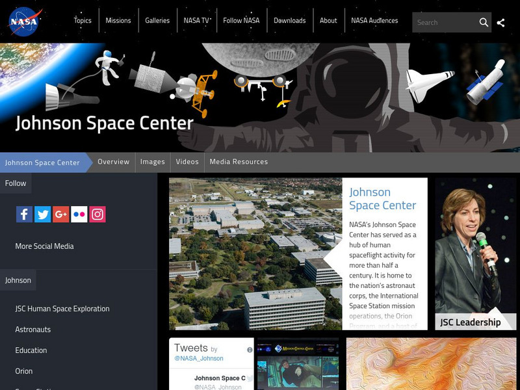Screen dimensions: 520x390
Task: Open the Education sidebar link
Action: point(31,350)
